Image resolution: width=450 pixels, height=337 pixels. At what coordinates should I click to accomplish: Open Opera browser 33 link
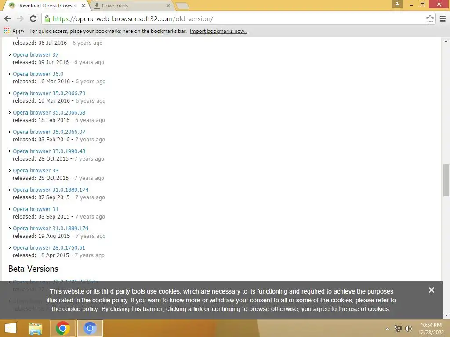click(36, 170)
